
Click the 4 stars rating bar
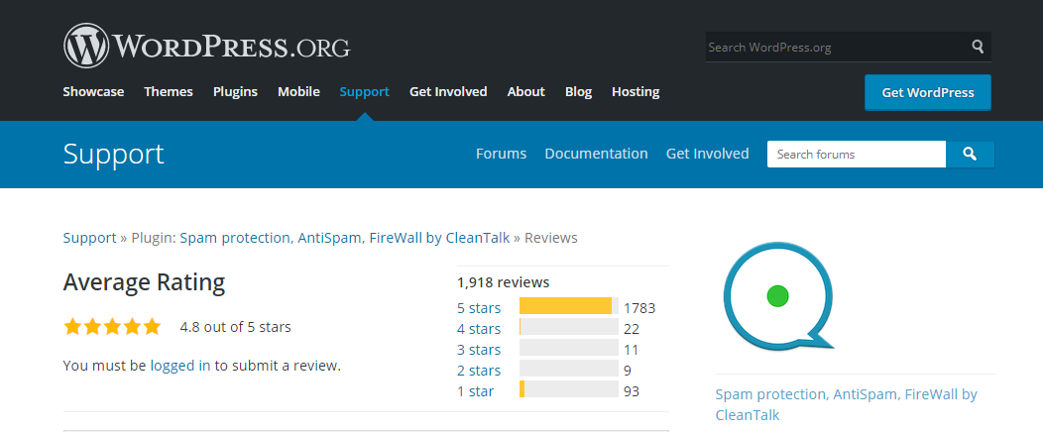click(569, 326)
